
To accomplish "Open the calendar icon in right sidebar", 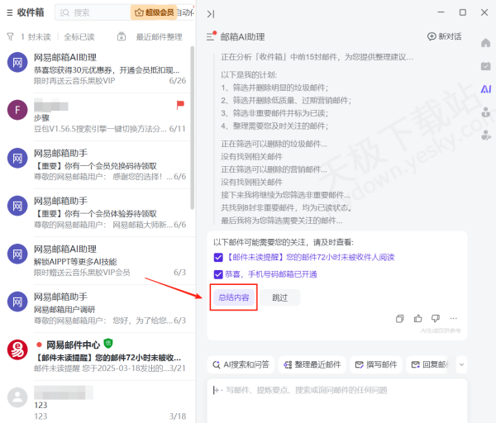I will click(486, 66).
